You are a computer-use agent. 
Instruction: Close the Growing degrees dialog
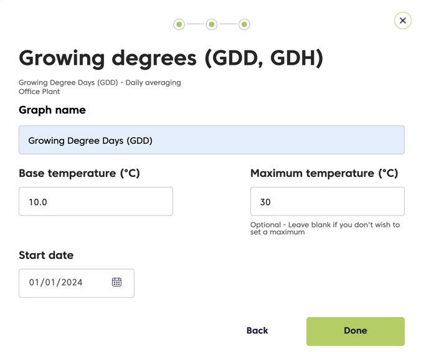click(x=402, y=21)
